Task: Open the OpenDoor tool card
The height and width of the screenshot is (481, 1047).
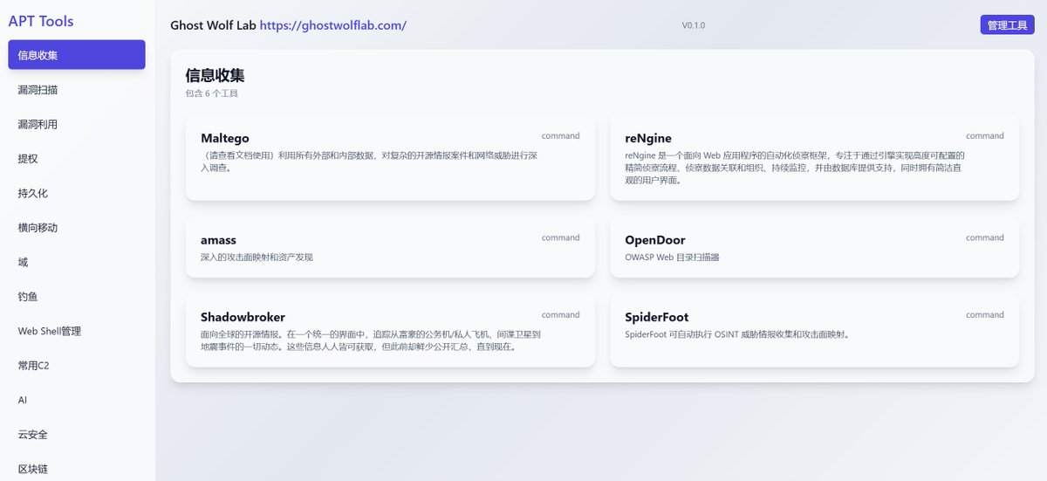Action: pyautogui.click(x=814, y=247)
